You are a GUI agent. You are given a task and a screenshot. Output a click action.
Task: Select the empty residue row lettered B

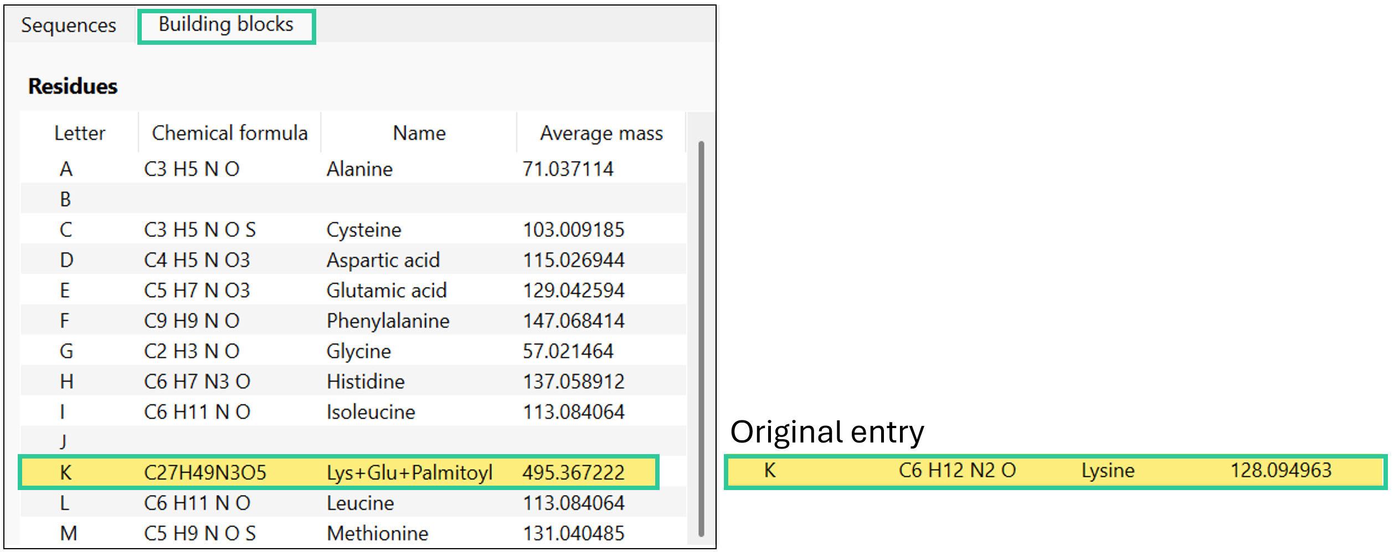point(353,199)
